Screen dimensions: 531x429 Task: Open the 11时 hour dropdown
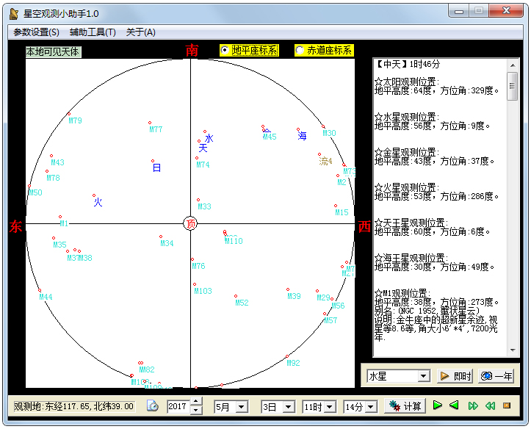tap(329, 407)
